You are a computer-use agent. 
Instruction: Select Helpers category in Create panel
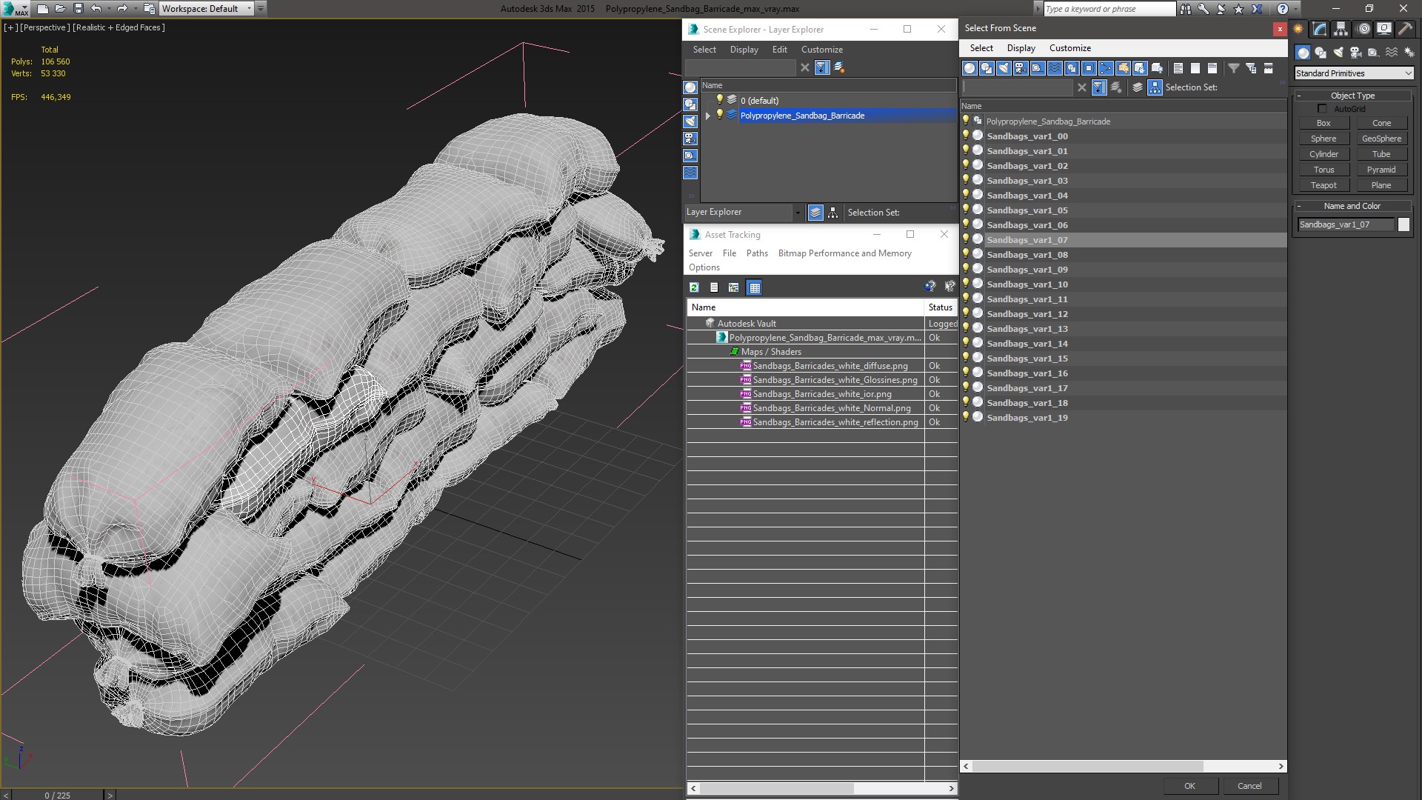pos(1373,53)
